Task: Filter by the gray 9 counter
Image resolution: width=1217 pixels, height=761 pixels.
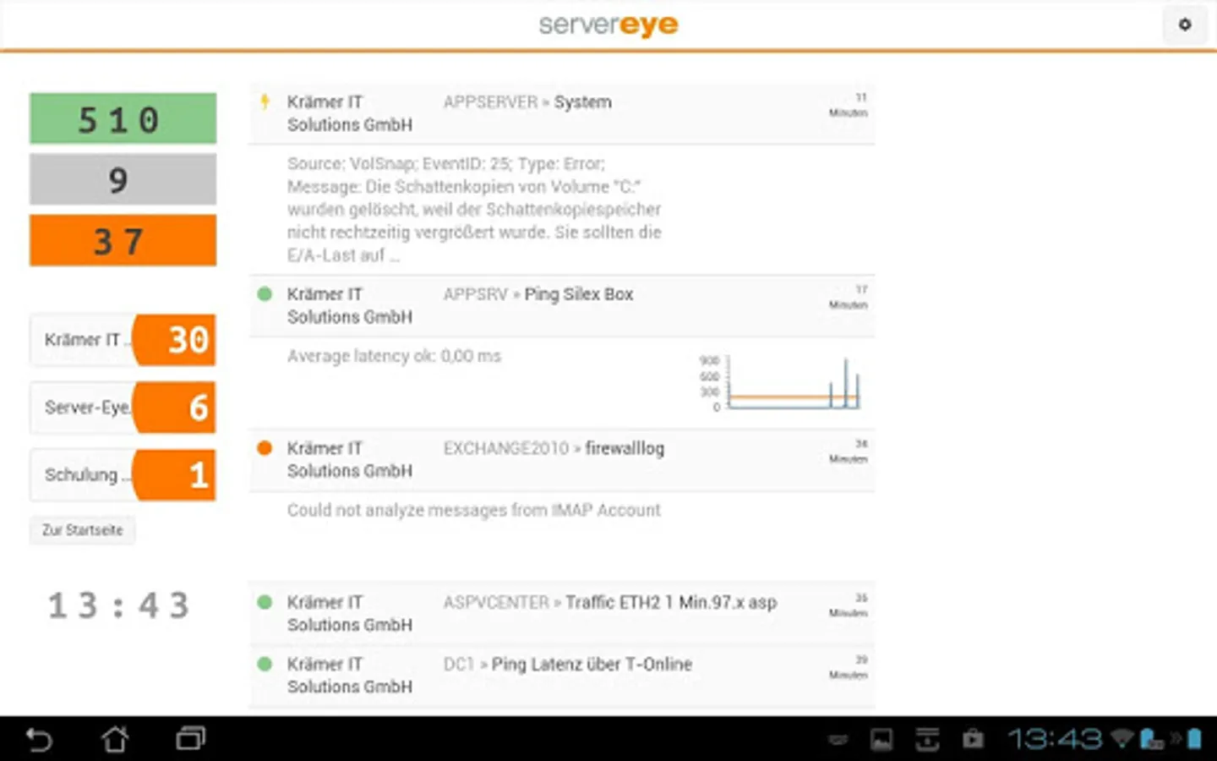Action: [123, 179]
